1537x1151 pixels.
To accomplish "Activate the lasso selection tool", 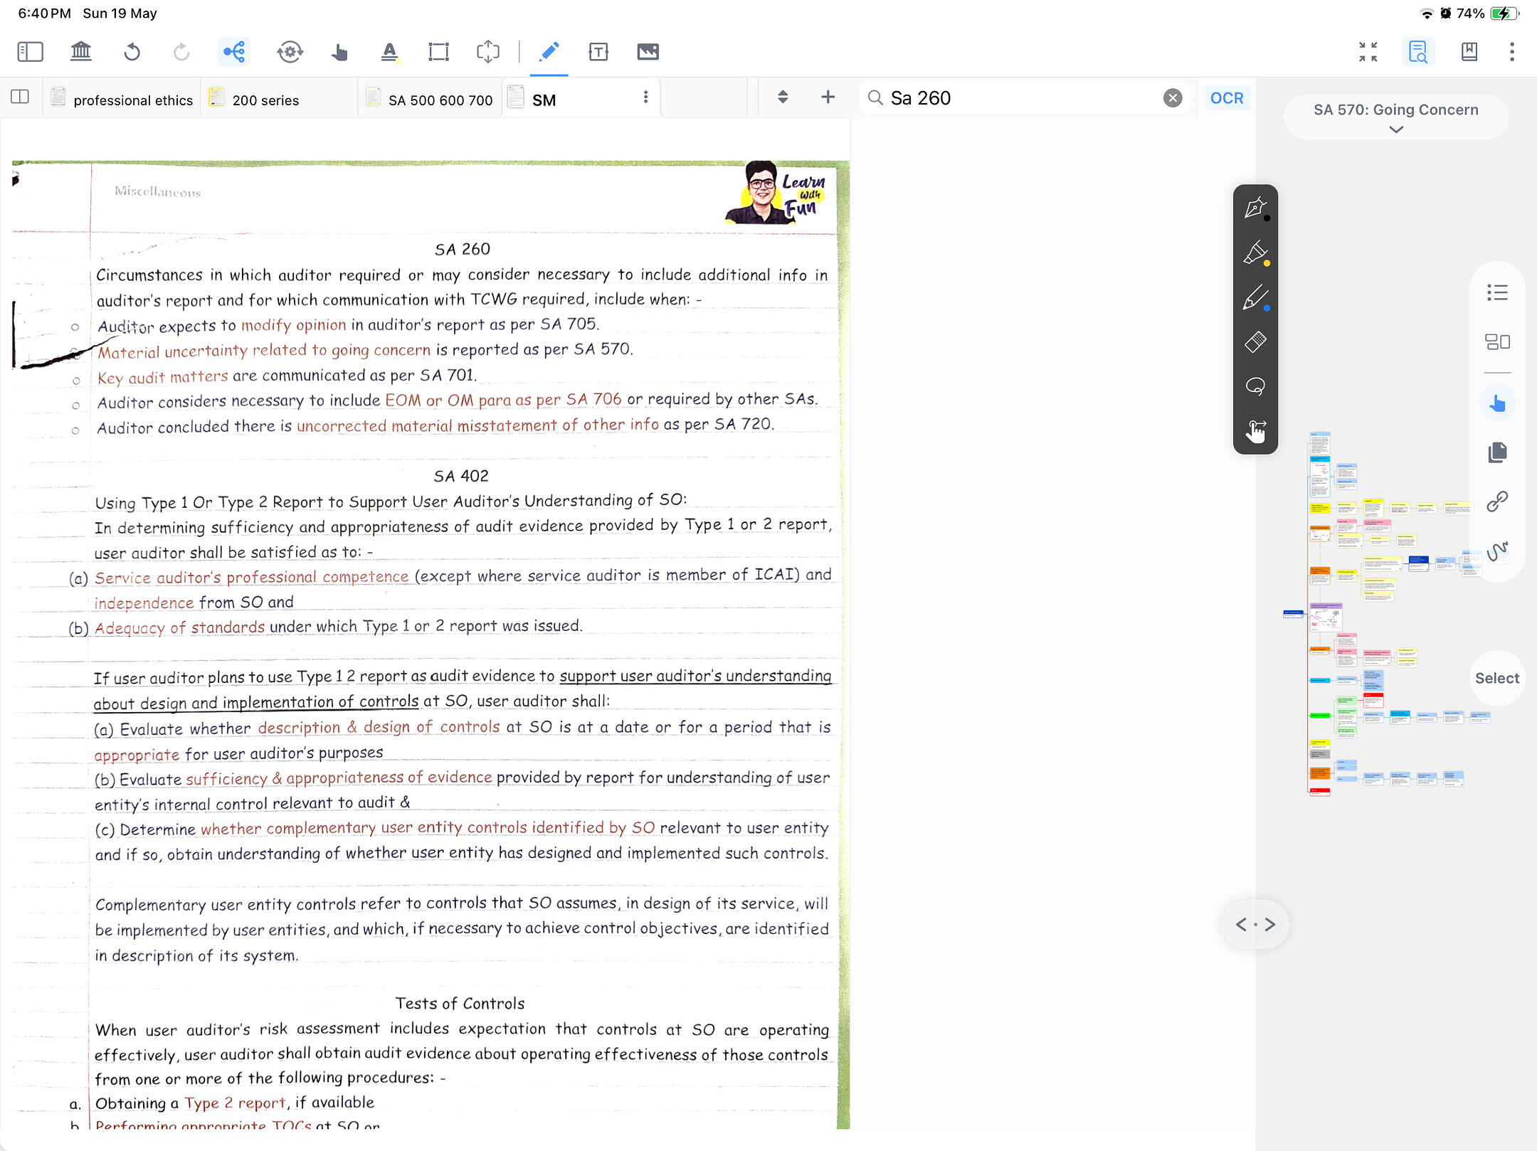I will coord(1256,386).
